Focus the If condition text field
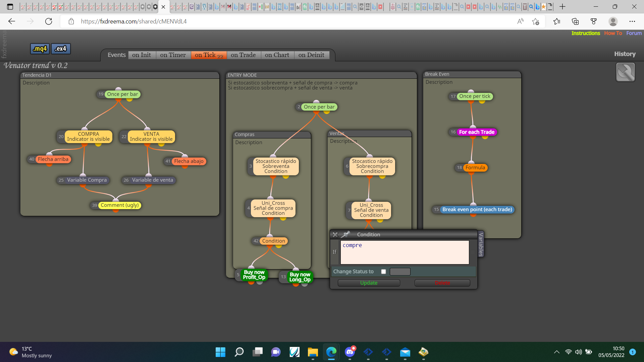Viewport: 644px width, 362px height. pos(405,252)
